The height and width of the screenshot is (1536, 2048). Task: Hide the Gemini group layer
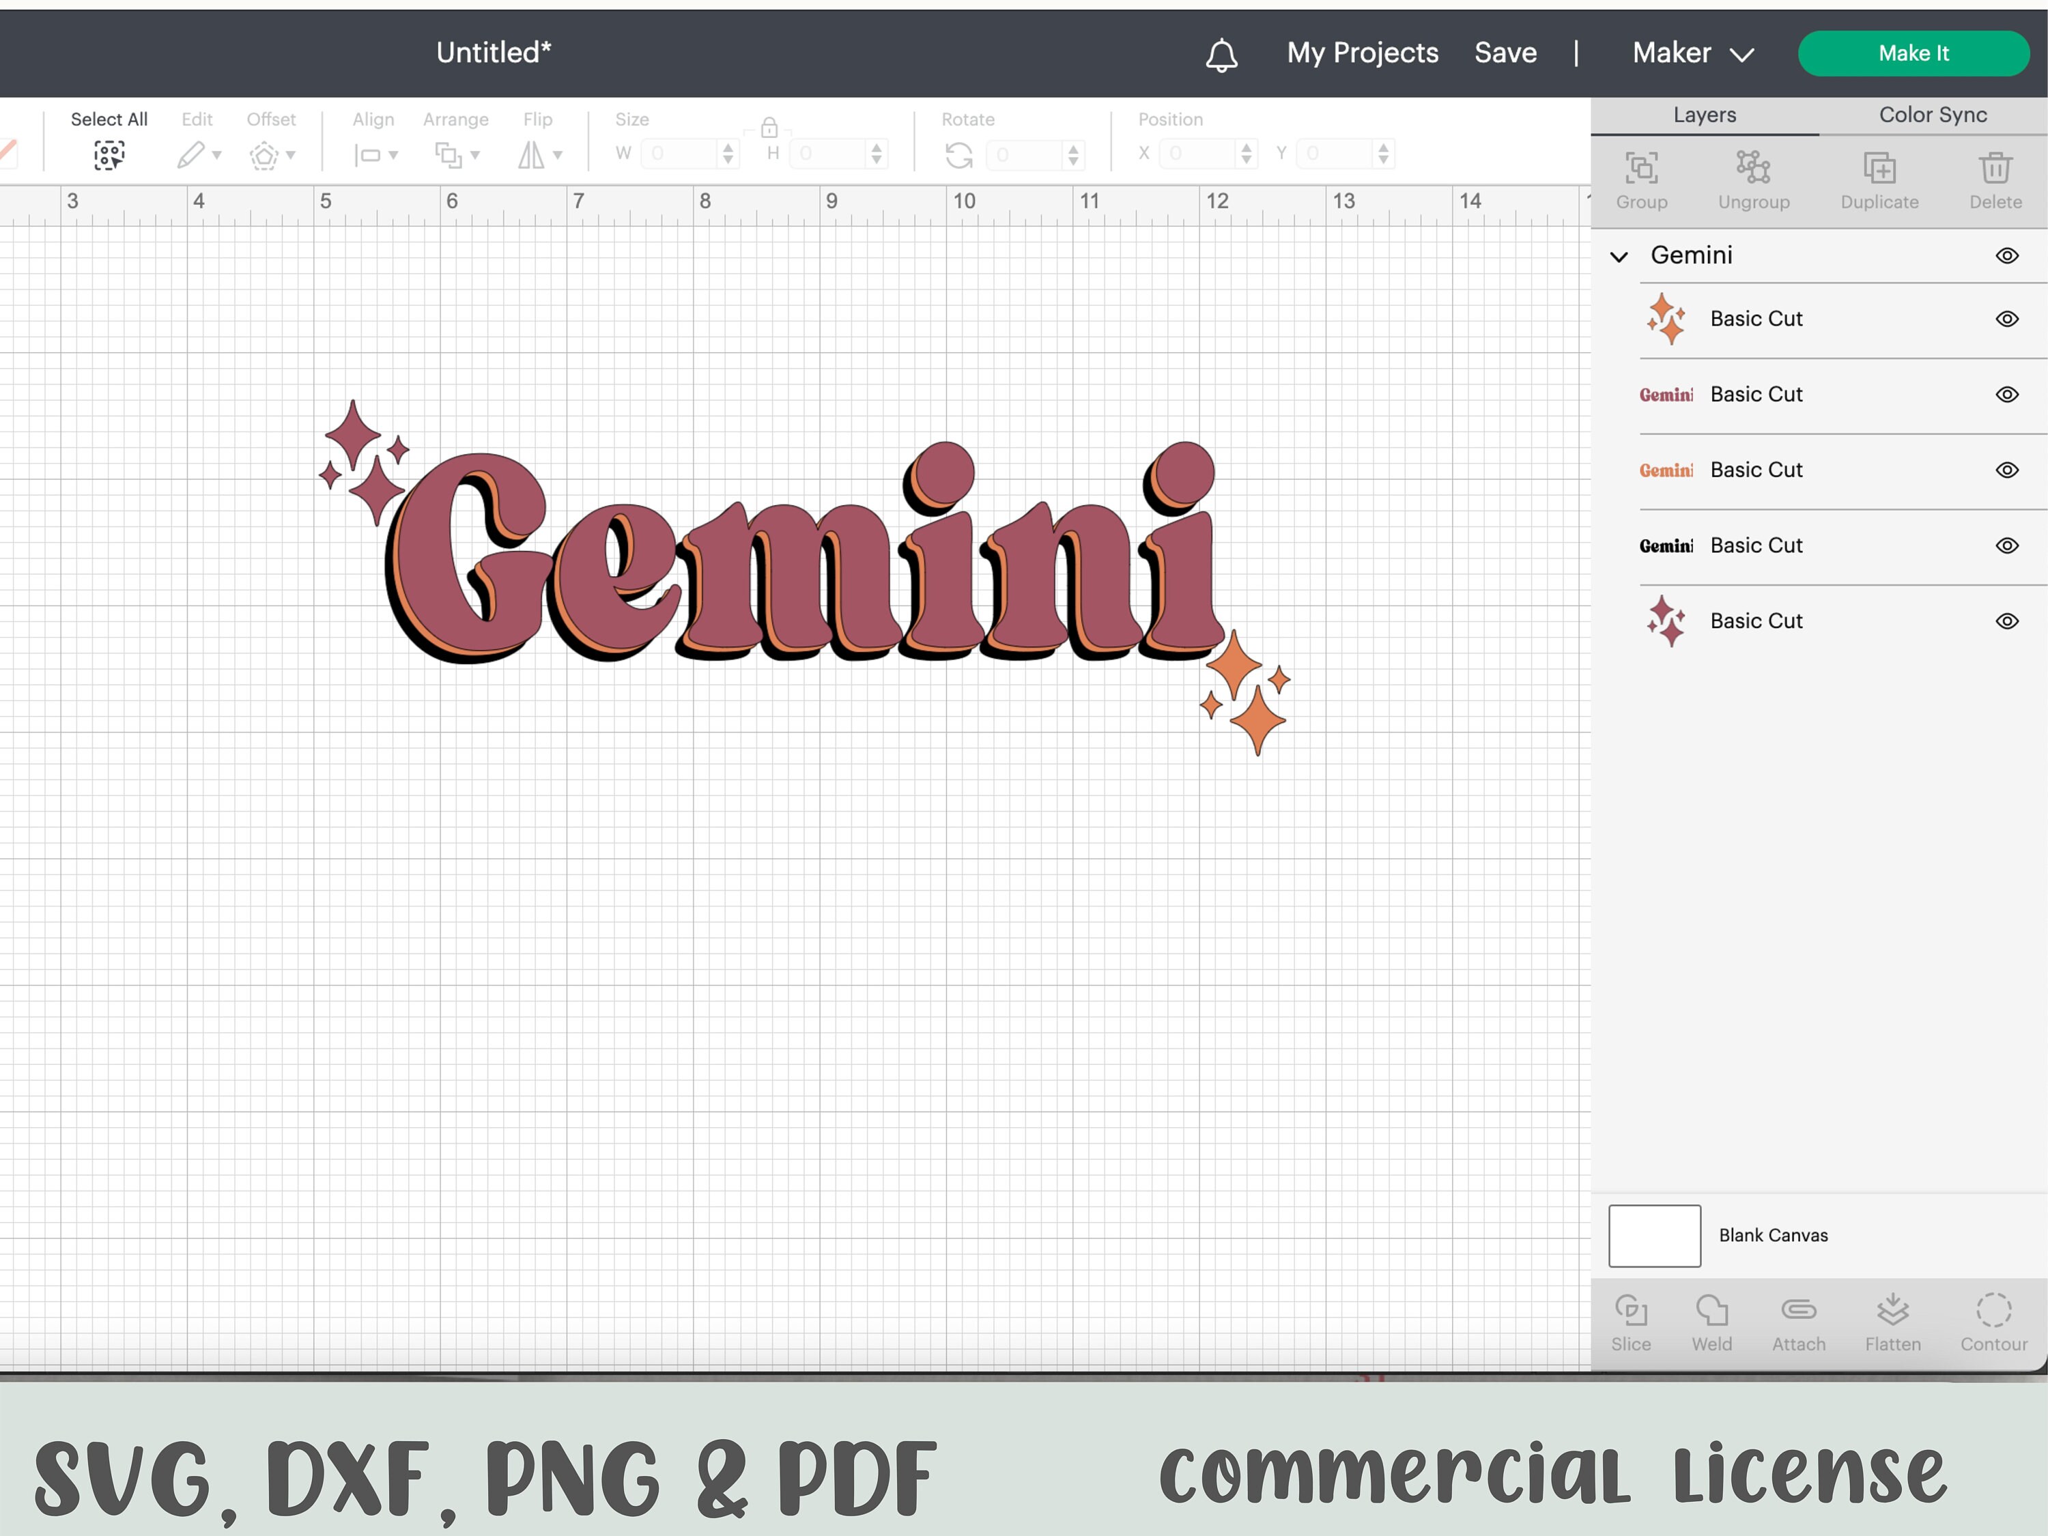tap(2007, 255)
